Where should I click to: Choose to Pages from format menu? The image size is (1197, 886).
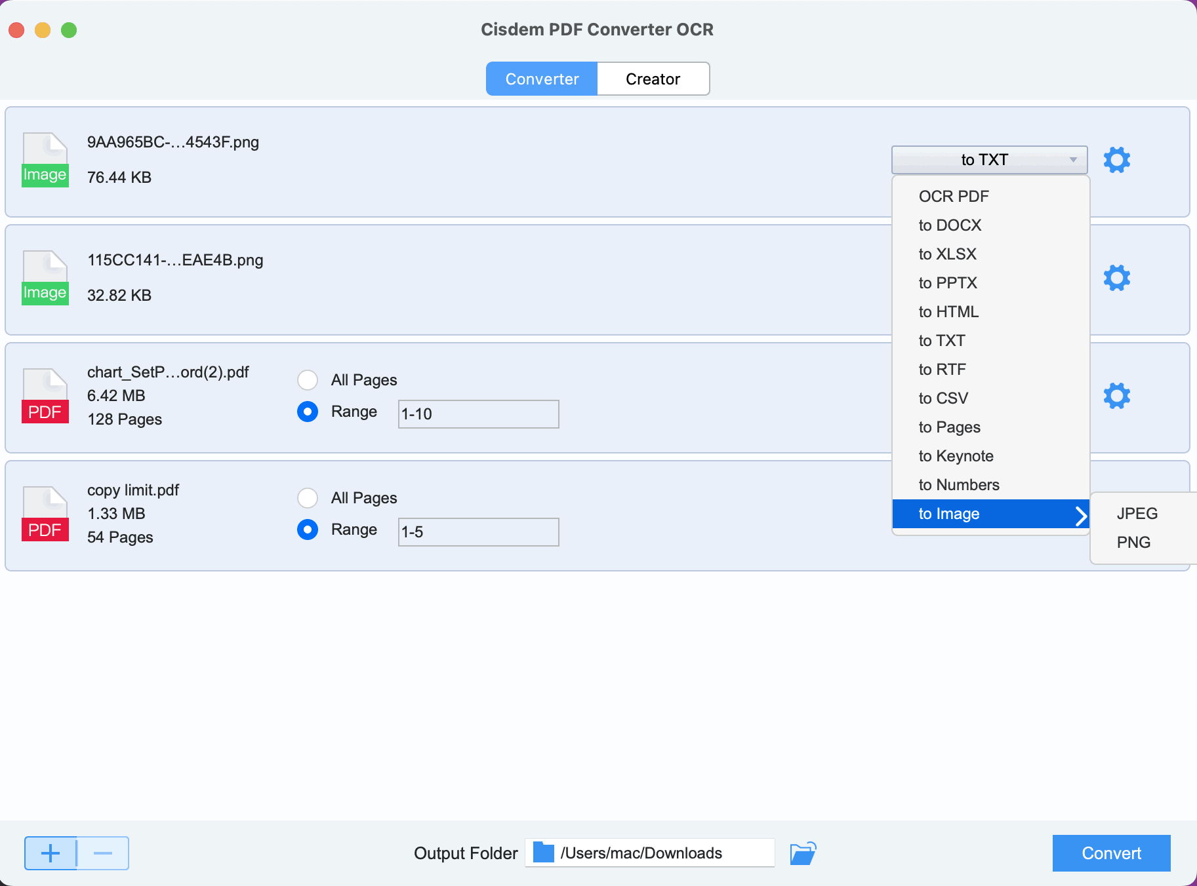coord(990,427)
